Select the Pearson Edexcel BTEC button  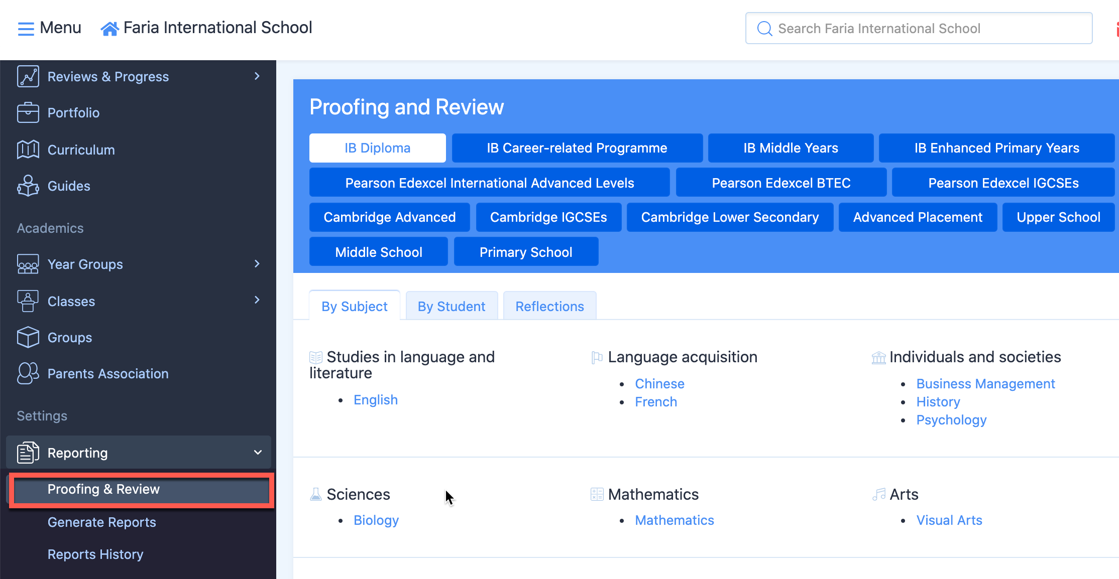coord(781,183)
